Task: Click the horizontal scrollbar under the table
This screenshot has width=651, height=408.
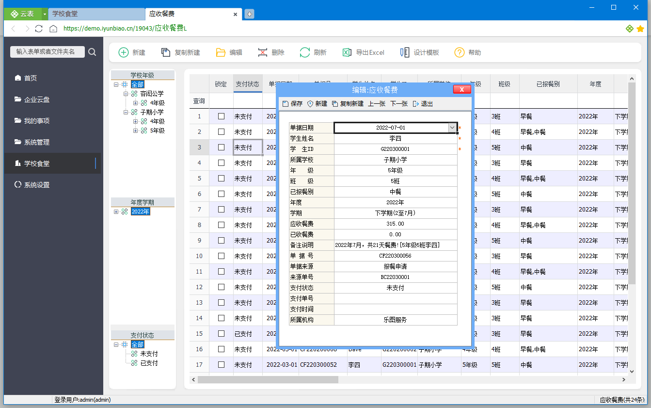Action: [x=268, y=380]
